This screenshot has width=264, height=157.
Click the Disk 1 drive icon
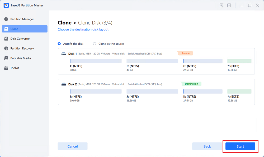coord(64,54)
